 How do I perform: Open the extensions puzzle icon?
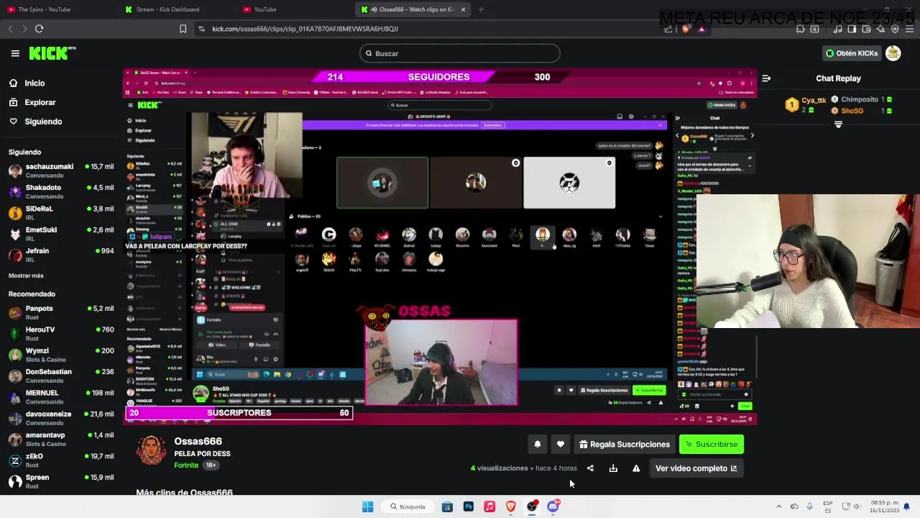click(800, 29)
